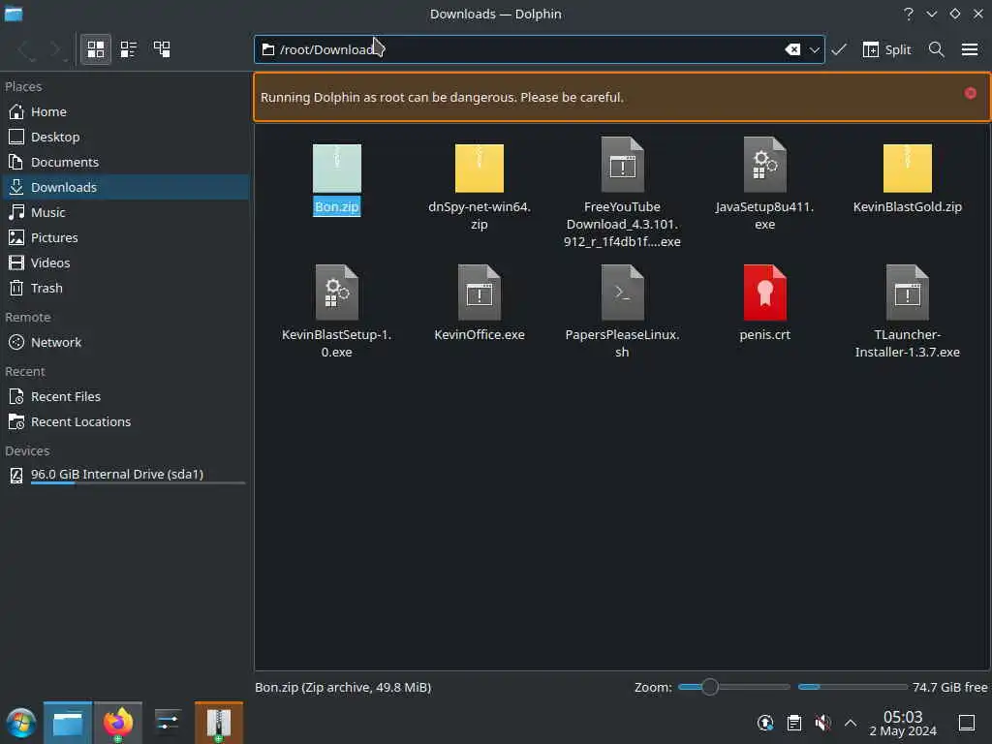The width and height of the screenshot is (992, 744).
Task: Click the show desktop button
Action: (x=967, y=723)
